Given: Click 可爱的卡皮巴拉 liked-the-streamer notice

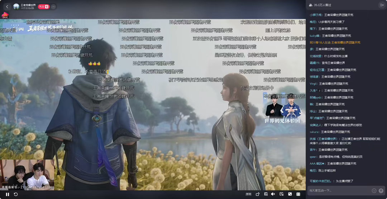Looking at the screenshot, I should click(331, 181).
